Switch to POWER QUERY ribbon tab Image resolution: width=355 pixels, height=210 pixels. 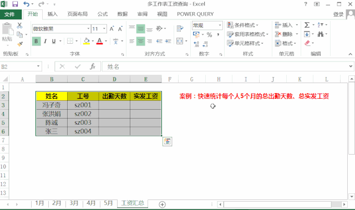pyautogui.click(x=195, y=14)
